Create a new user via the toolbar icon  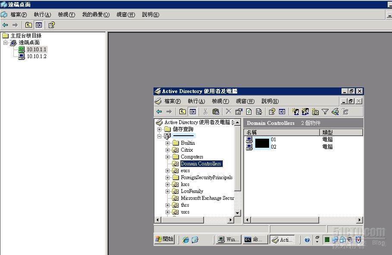point(295,112)
